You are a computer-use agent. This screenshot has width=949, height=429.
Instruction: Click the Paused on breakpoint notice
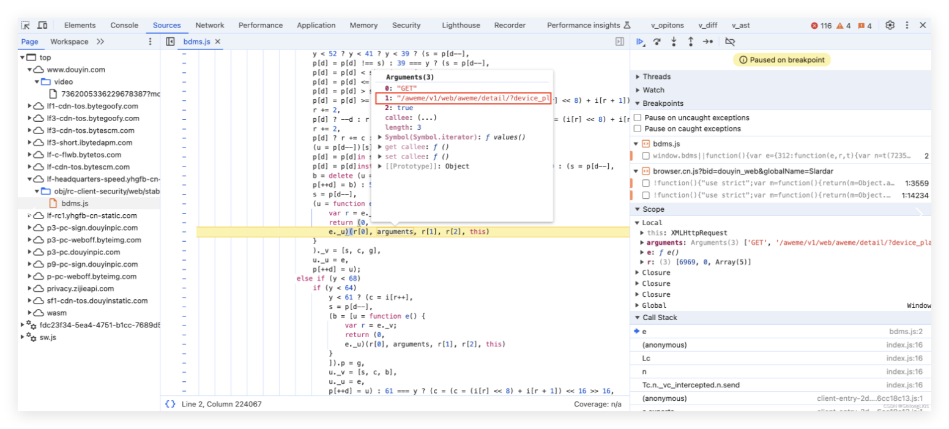tap(782, 60)
